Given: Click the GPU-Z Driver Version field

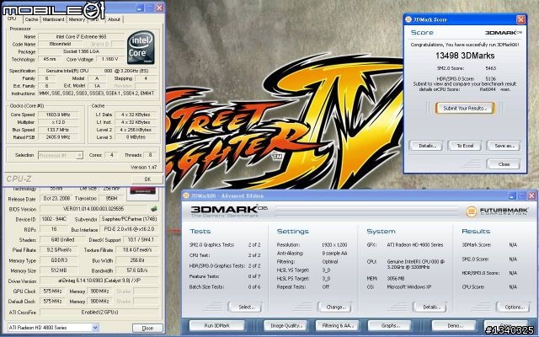Looking at the screenshot, I should pyautogui.click(x=101, y=281).
